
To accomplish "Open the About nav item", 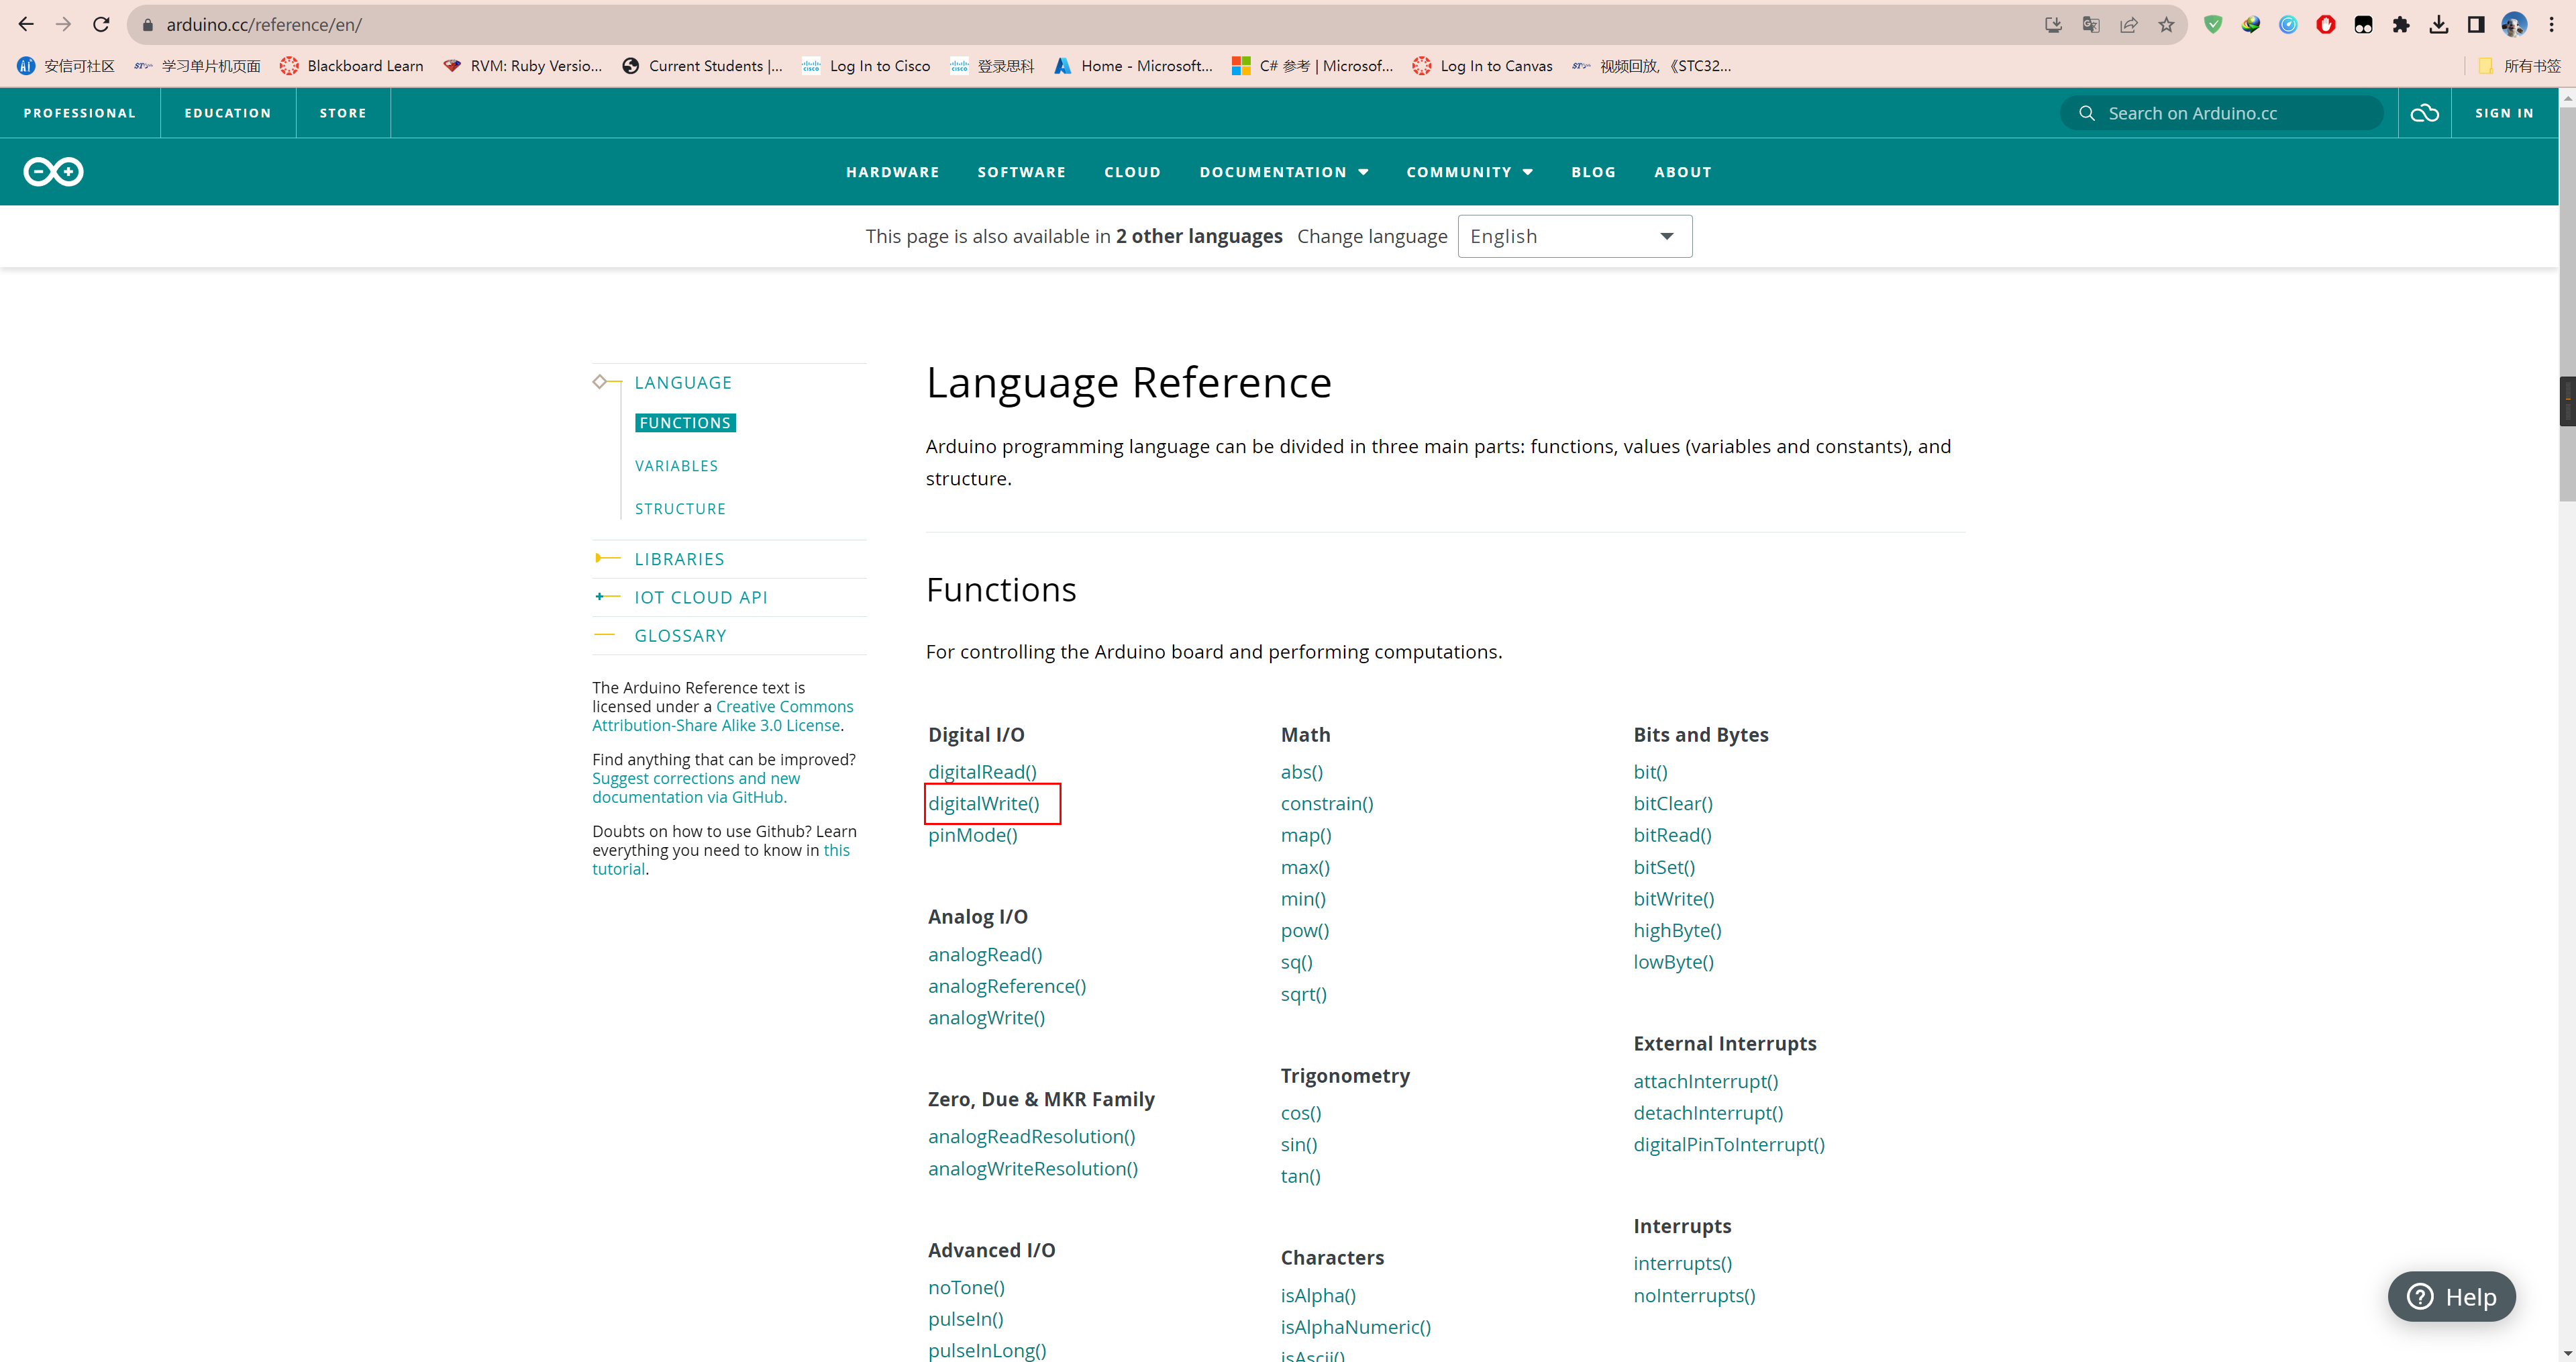I will (x=1682, y=172).
